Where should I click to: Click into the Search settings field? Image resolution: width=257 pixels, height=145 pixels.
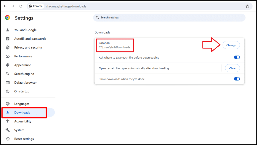(169, 17)
